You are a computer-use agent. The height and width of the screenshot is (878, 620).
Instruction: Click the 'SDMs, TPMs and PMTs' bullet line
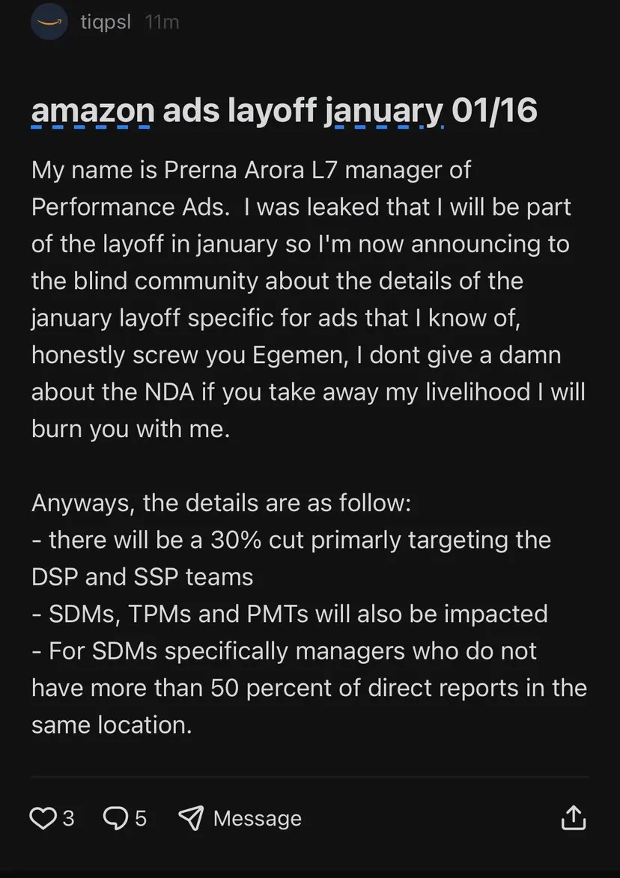point(290,614)
